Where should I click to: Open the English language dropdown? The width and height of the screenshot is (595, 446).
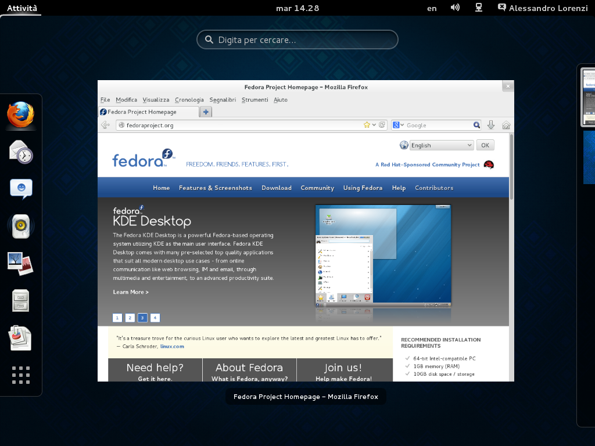click(442, 145)
